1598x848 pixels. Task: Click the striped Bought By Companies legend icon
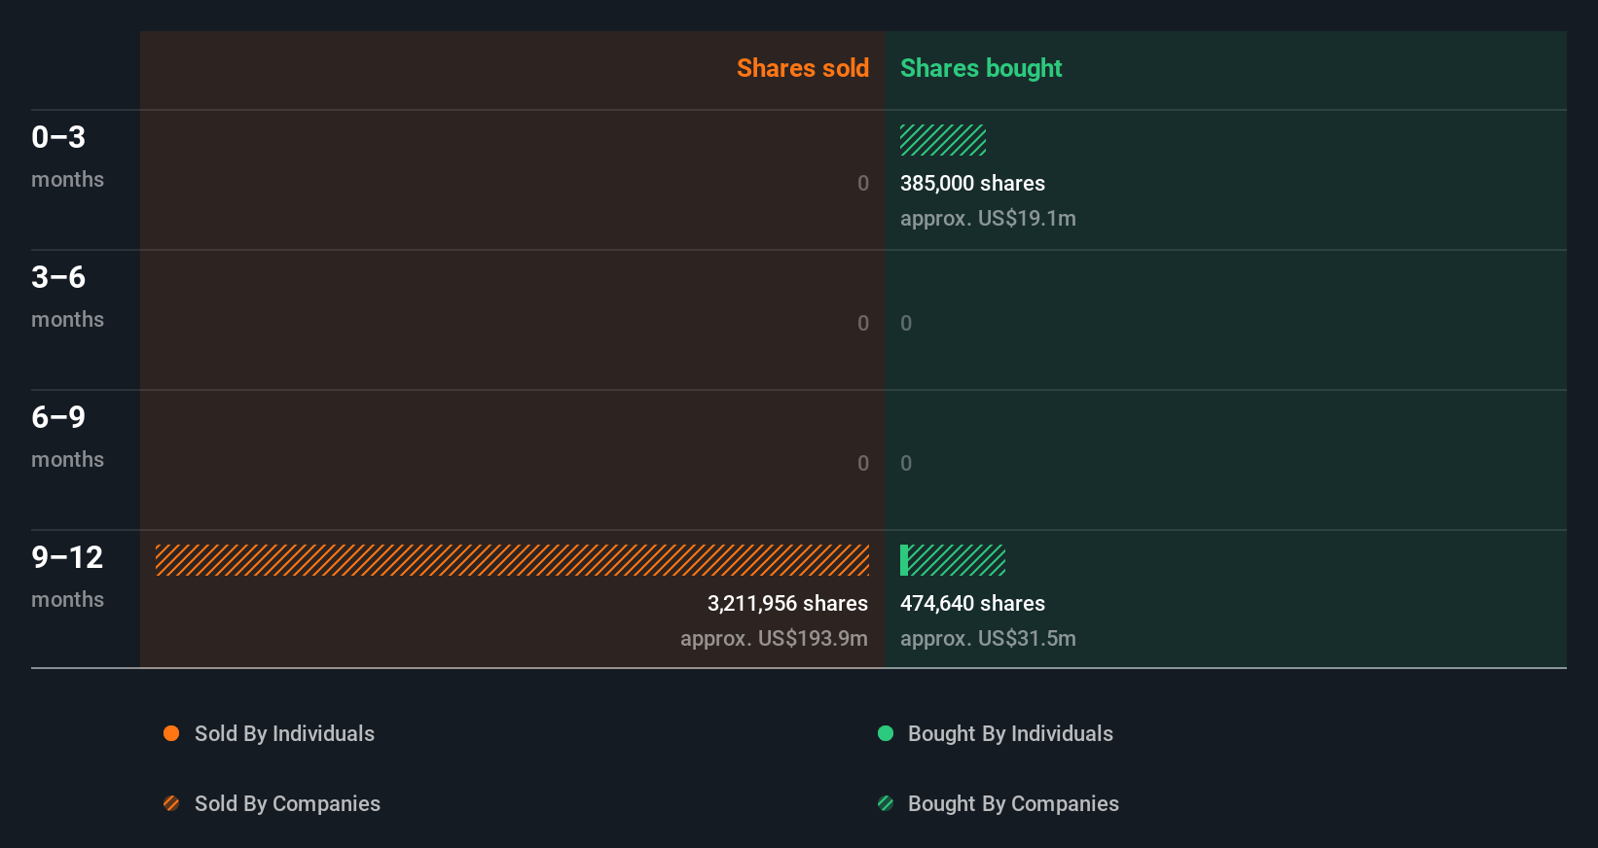point(886,803)
